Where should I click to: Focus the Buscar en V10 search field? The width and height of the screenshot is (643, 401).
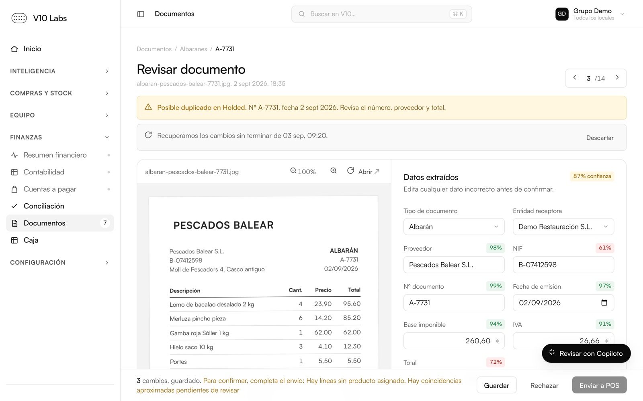click(381, 14)
